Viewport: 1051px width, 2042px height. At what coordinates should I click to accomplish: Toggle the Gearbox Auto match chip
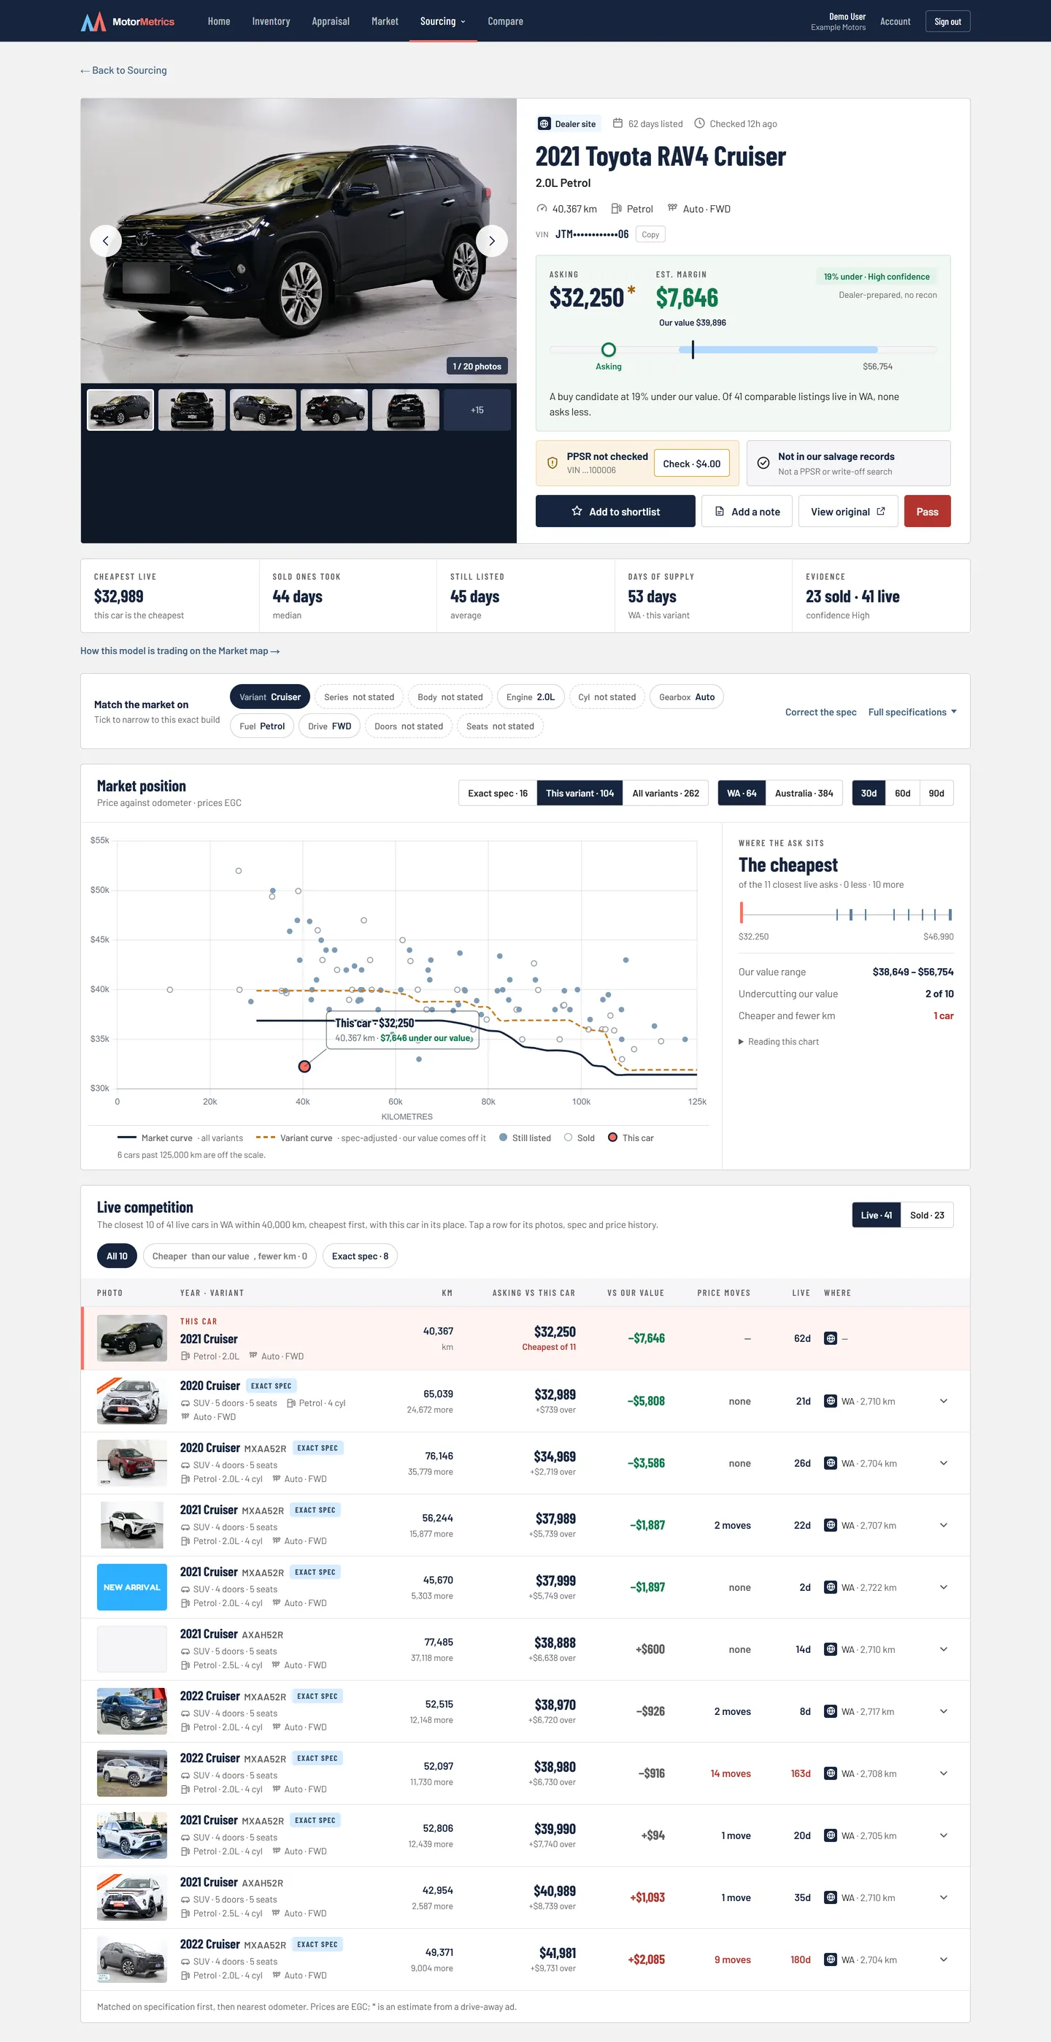(x=686, y=696)
